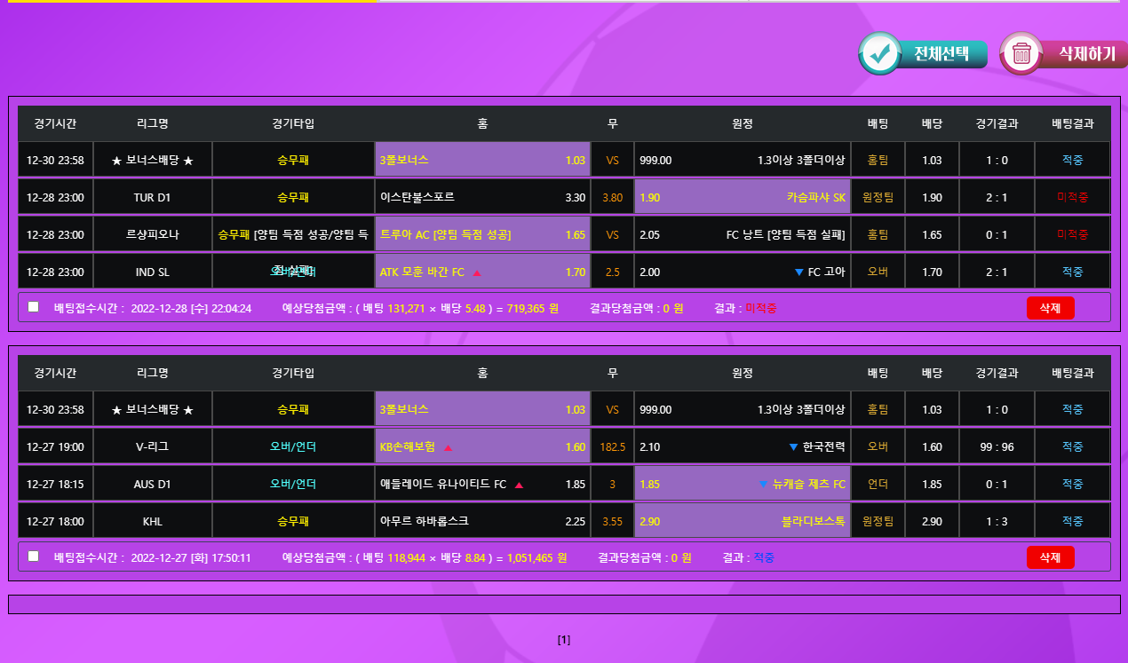Viewport: 1128px width, 663px height.
Task: Select the 카슴파샤 SK away odds cell
Action: (x=742, y=197)
